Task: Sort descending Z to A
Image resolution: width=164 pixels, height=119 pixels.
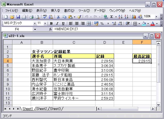Action: [x=126, y=17]
